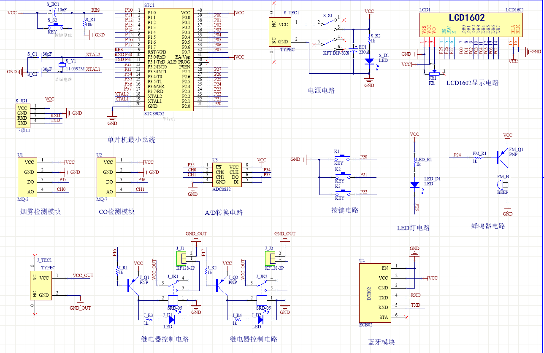Click the S_D1 LED in power circuit
This screenshot has width=544, height=353.
(x=369, y=62)
